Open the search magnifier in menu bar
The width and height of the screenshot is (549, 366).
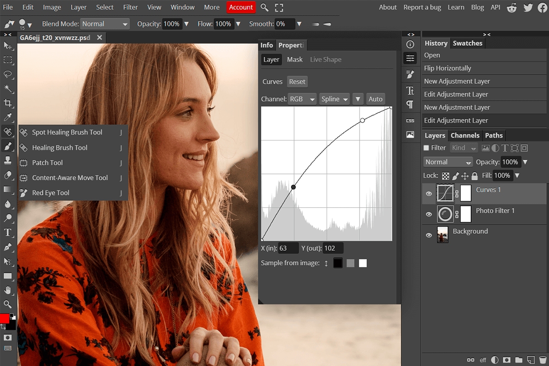click(264, 7)
